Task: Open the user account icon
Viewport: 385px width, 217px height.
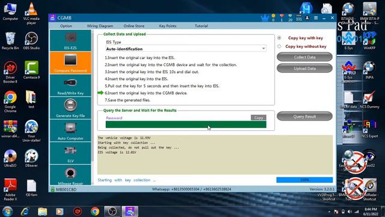Action: pos(307,18)
